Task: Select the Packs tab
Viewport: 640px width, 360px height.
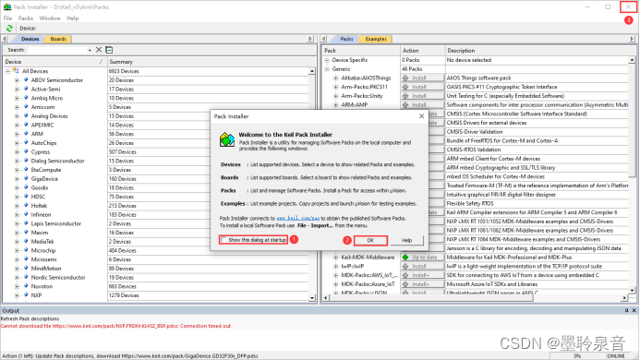Action: [x=346, y=39]
